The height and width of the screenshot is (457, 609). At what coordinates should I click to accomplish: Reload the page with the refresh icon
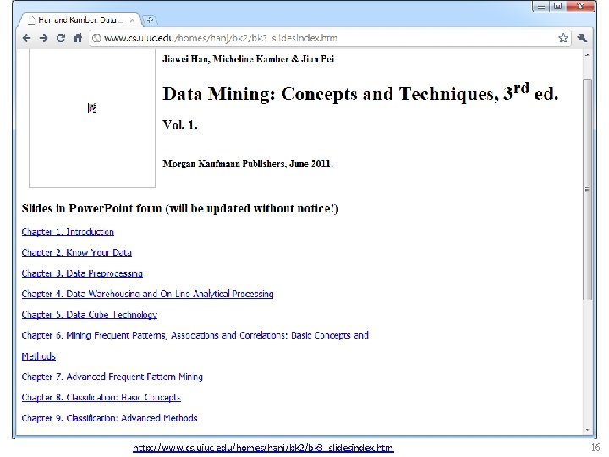[61, 38]
